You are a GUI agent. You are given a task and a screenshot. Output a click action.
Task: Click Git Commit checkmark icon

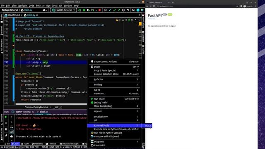114,10
